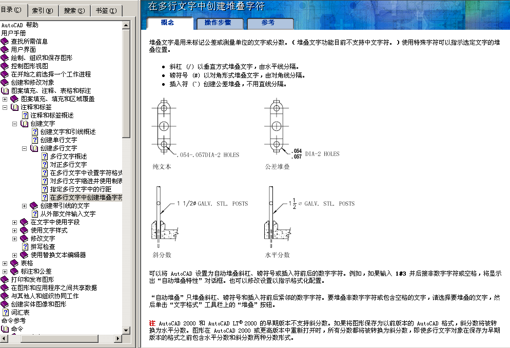The image size is (510, 348).
Task: Open the 书签 tab
Action: tap(106, 11)
